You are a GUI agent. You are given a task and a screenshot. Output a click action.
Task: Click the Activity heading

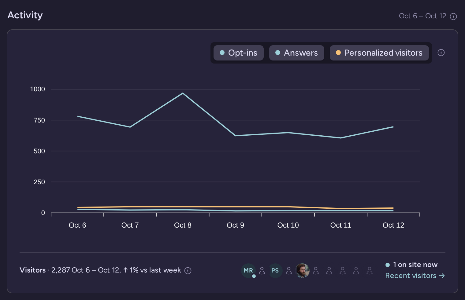click(x=25, y=15)
